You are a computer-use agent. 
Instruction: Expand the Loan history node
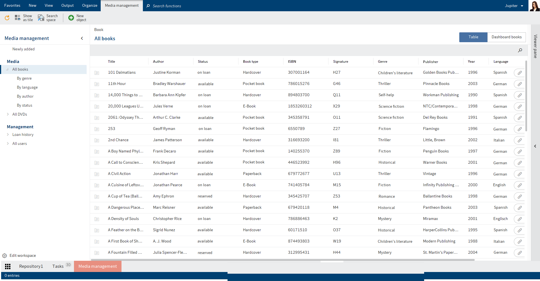pos(8,134)
